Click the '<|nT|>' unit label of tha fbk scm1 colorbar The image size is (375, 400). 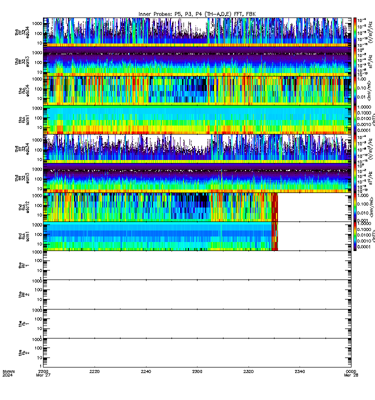click(372, 120)
